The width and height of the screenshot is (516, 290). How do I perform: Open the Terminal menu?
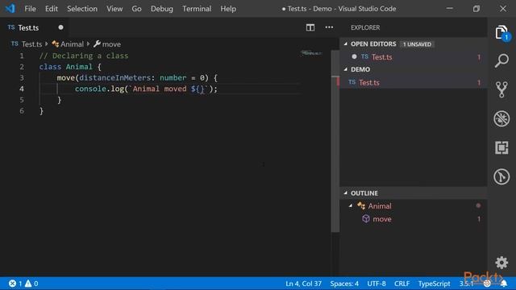[x=197, y=9]
